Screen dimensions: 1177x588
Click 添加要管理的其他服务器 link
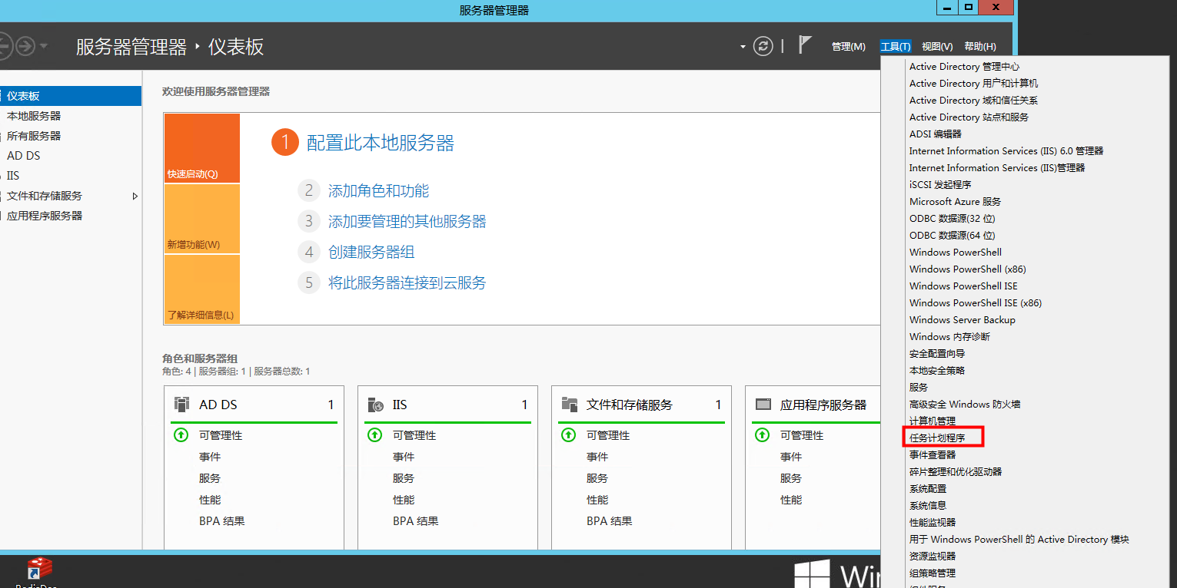(x=407, y=222)
